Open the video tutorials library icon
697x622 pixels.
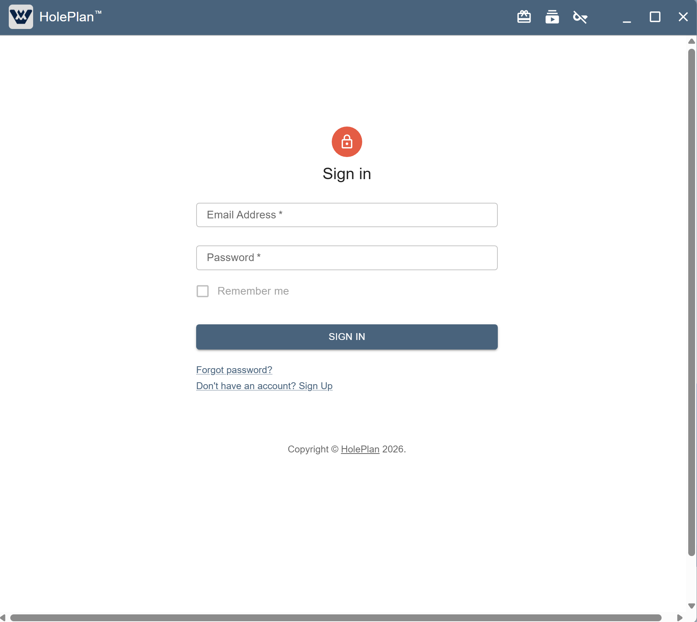pos(552,17)
